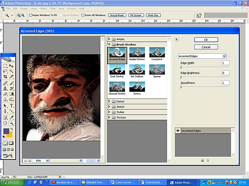Click the Edge Brightness slider handle
The width and height of the screenshot is (249, 186).
181,77
